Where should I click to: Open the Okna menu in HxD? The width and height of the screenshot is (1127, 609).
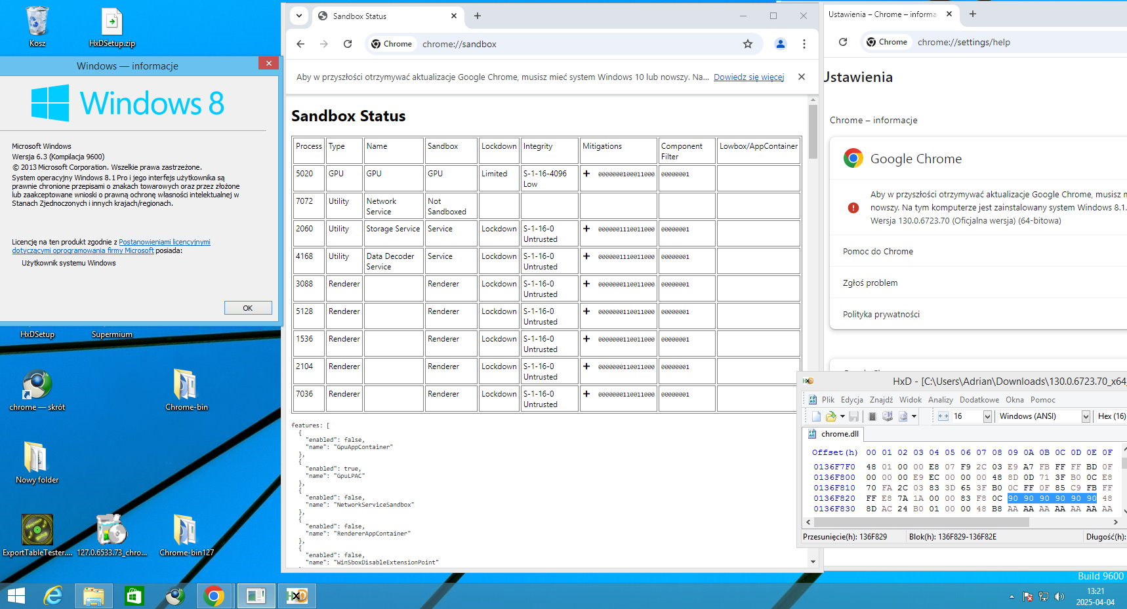[x=1015, y=400]
